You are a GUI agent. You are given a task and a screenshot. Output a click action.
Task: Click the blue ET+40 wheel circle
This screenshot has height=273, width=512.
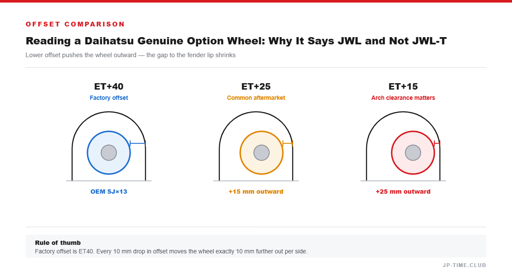[x=109, y=153]
